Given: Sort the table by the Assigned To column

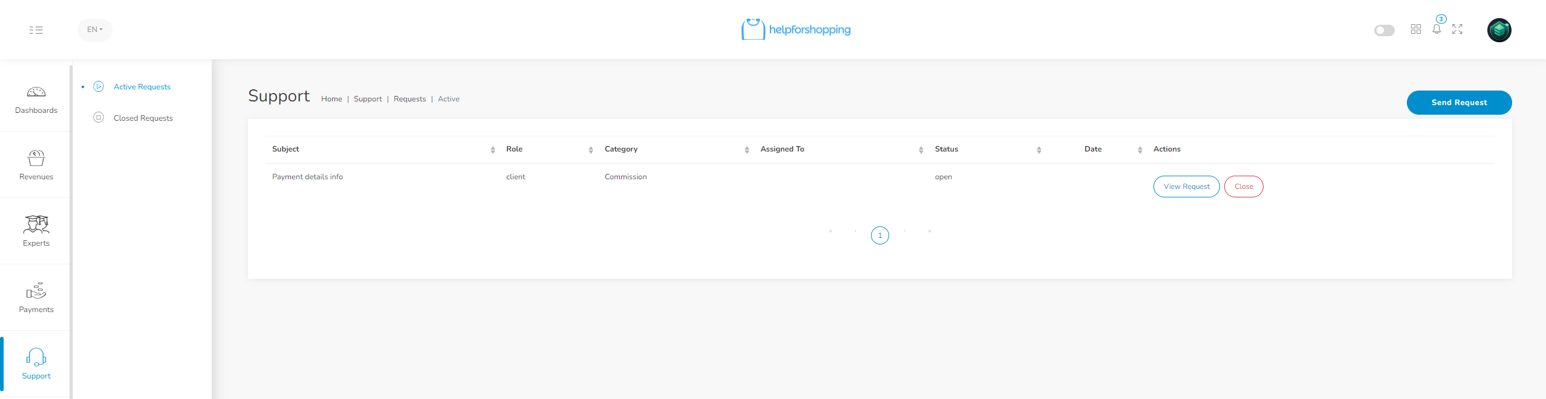Looking at the screenshot, I should 840,150.
